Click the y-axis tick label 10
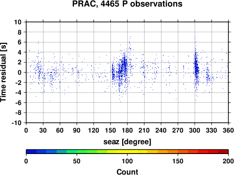This screenshot has height=175, width=234. pyautogui.click(x=18, y=22)
